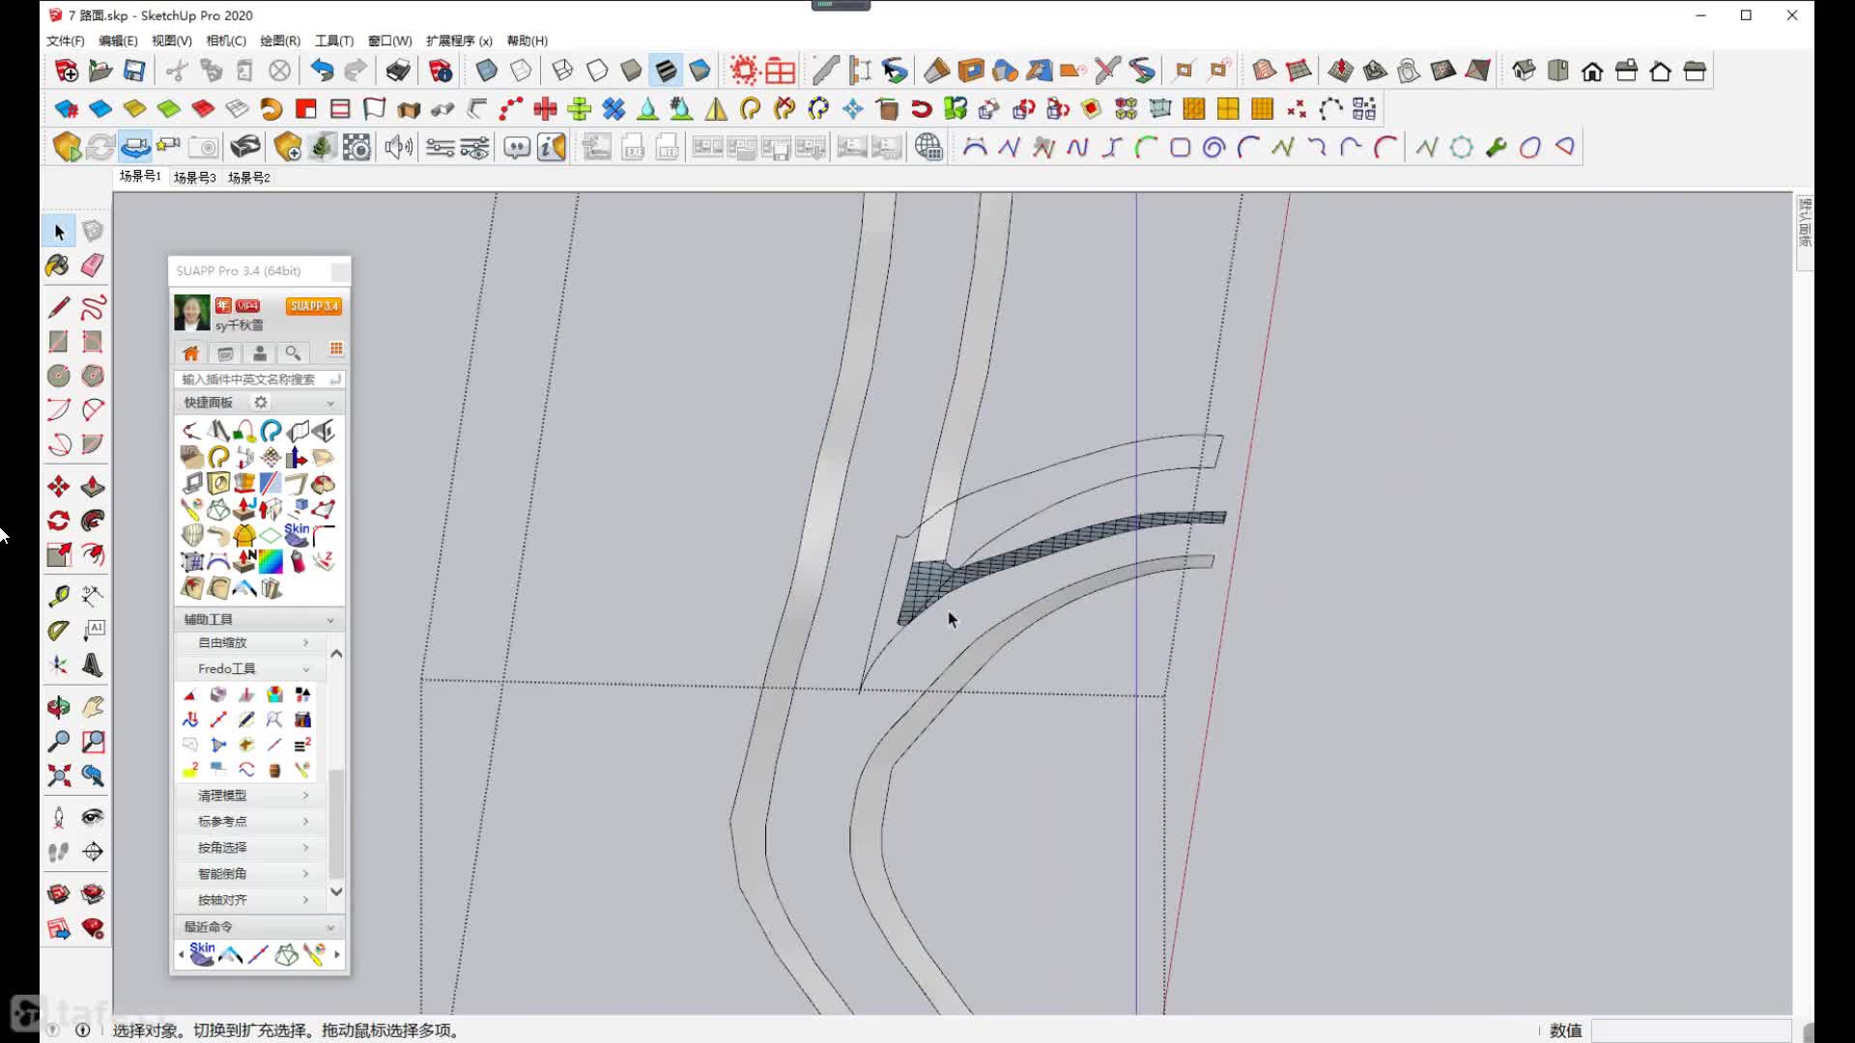Open the 扩展程序(x) menu

(x=459, y=41)
